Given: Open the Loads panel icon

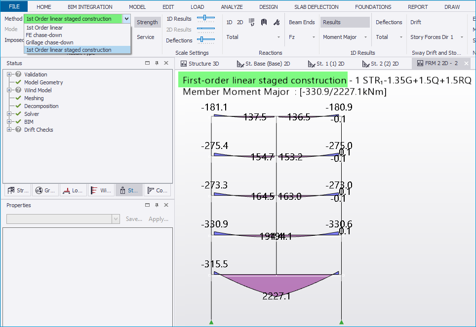Looking at the screenshot, I should [73, 190].
